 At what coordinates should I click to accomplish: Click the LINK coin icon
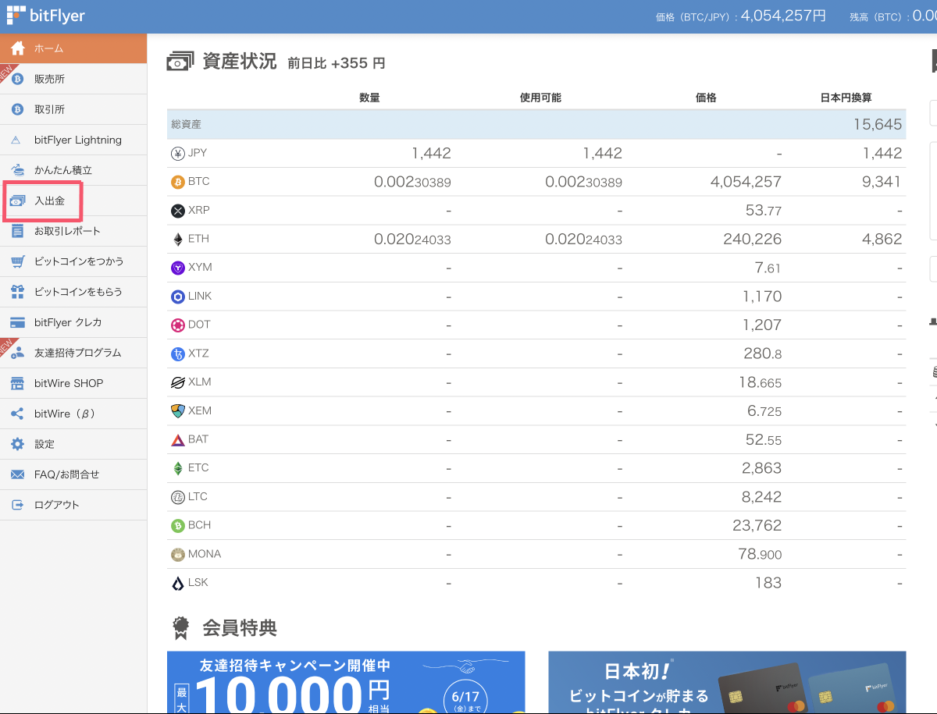(x=178, y=297)
